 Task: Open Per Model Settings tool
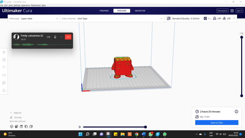point(4,83)
